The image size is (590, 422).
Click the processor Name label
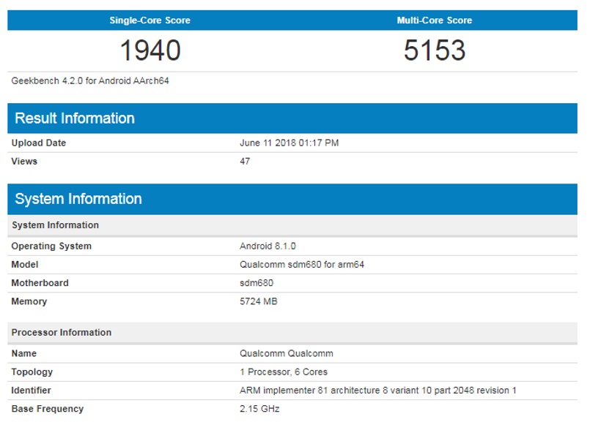23,353
